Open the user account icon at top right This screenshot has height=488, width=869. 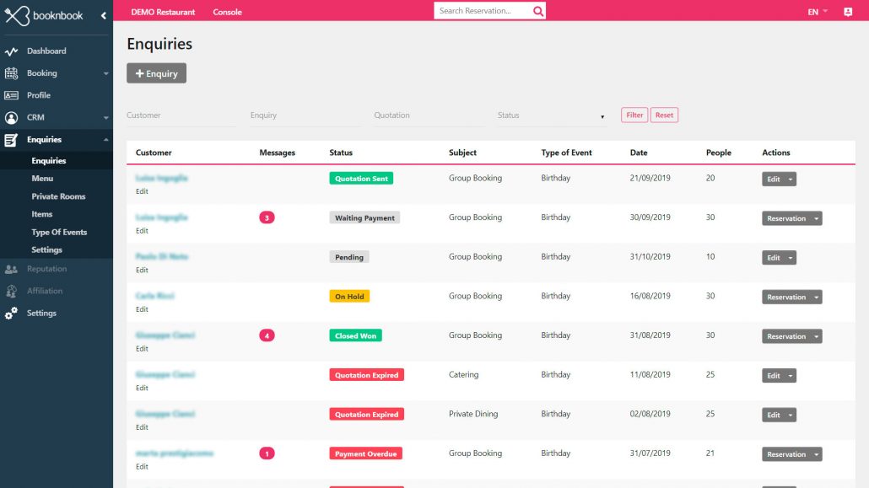pyautogui.click(x=848, y=12)
